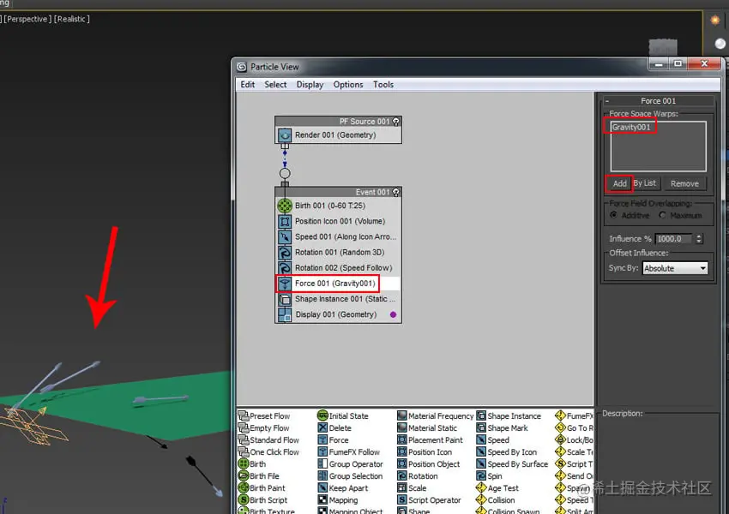Image resolution: width=729 pixels, height=514 pixels.
Task: Click the [Realistic] shading label
Action: pos(71,19)
